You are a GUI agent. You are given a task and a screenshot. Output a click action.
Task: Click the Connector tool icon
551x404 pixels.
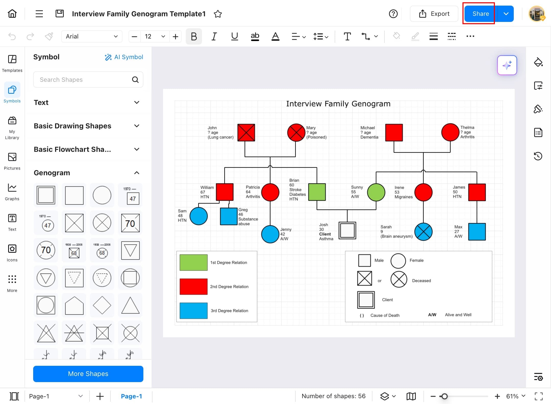(366, 36)
